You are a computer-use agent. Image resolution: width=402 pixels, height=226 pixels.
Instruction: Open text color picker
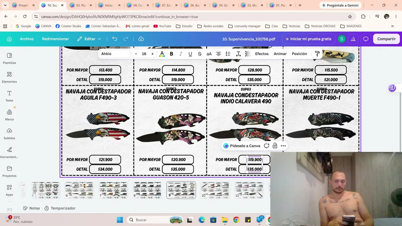[x=162, y=54]
